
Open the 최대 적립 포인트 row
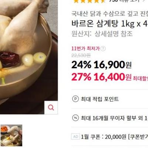pos(110,99)
